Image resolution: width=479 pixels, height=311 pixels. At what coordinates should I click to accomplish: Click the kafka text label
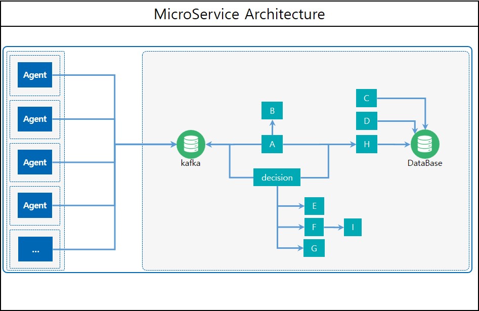click(191, 163)
